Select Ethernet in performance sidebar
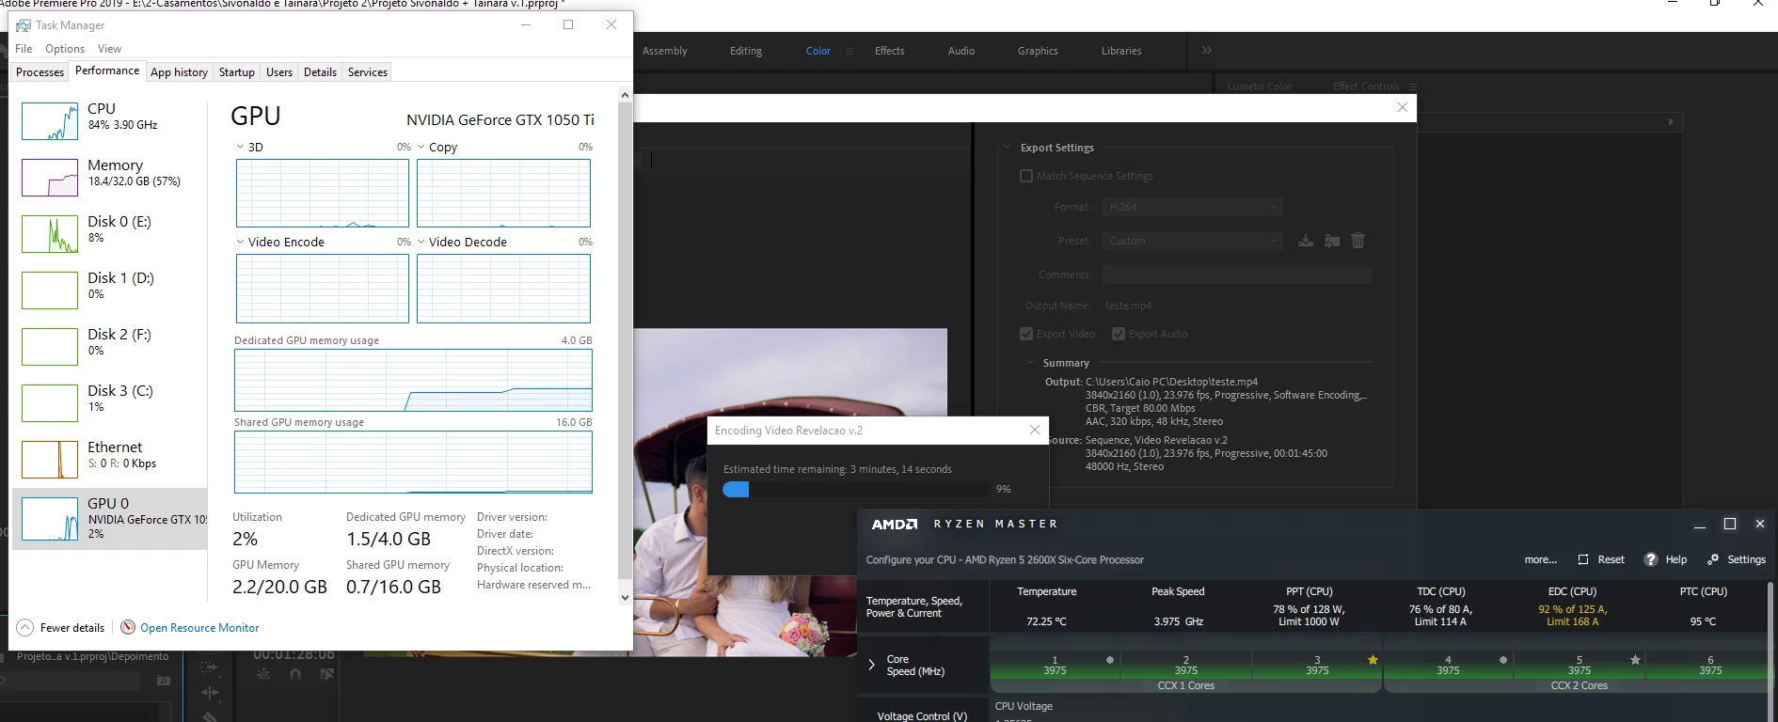 (x=109, y=460)
